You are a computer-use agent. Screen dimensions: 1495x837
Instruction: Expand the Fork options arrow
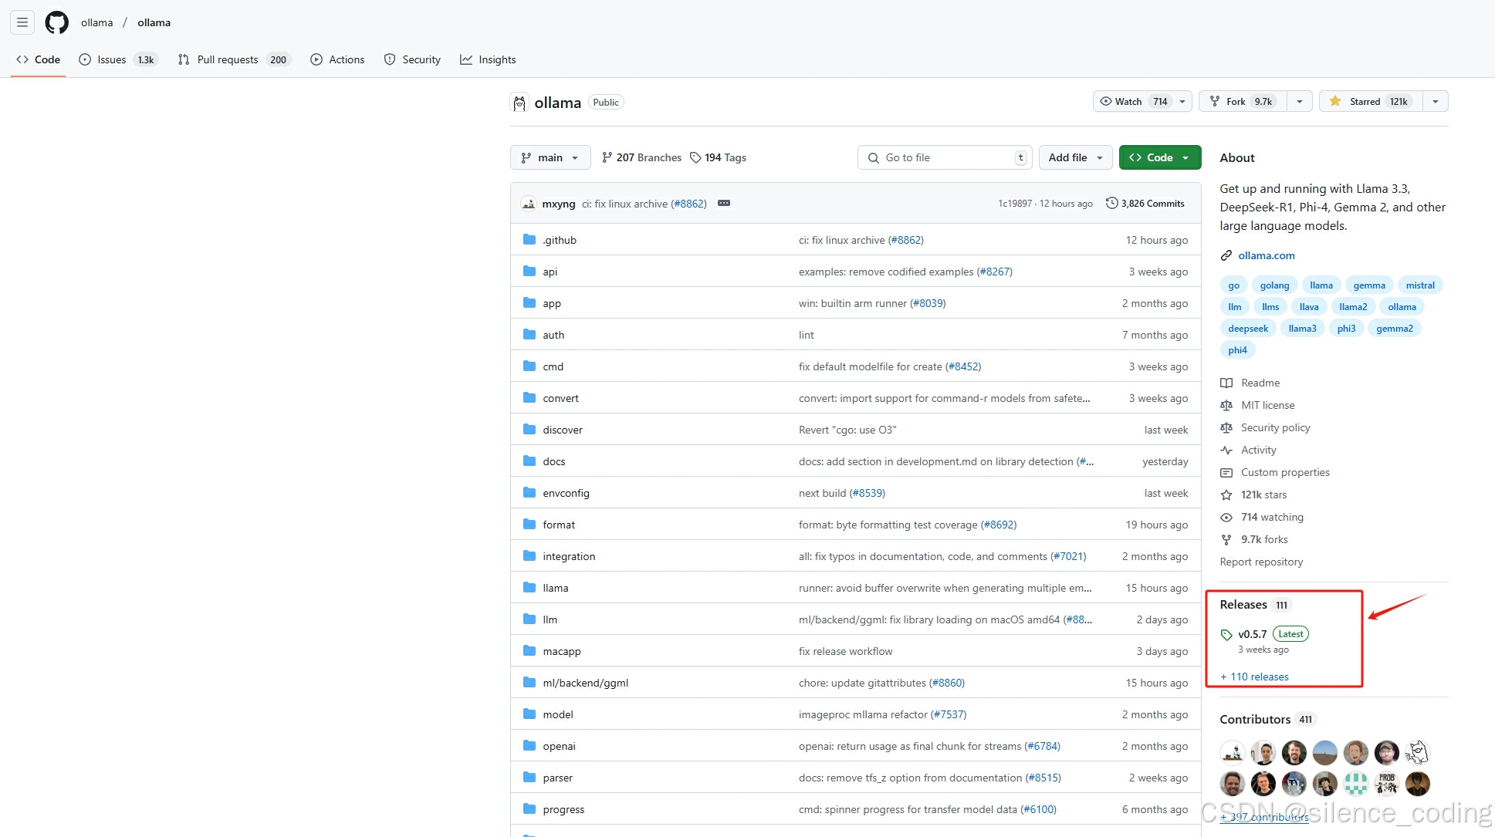click(1300, 102)
